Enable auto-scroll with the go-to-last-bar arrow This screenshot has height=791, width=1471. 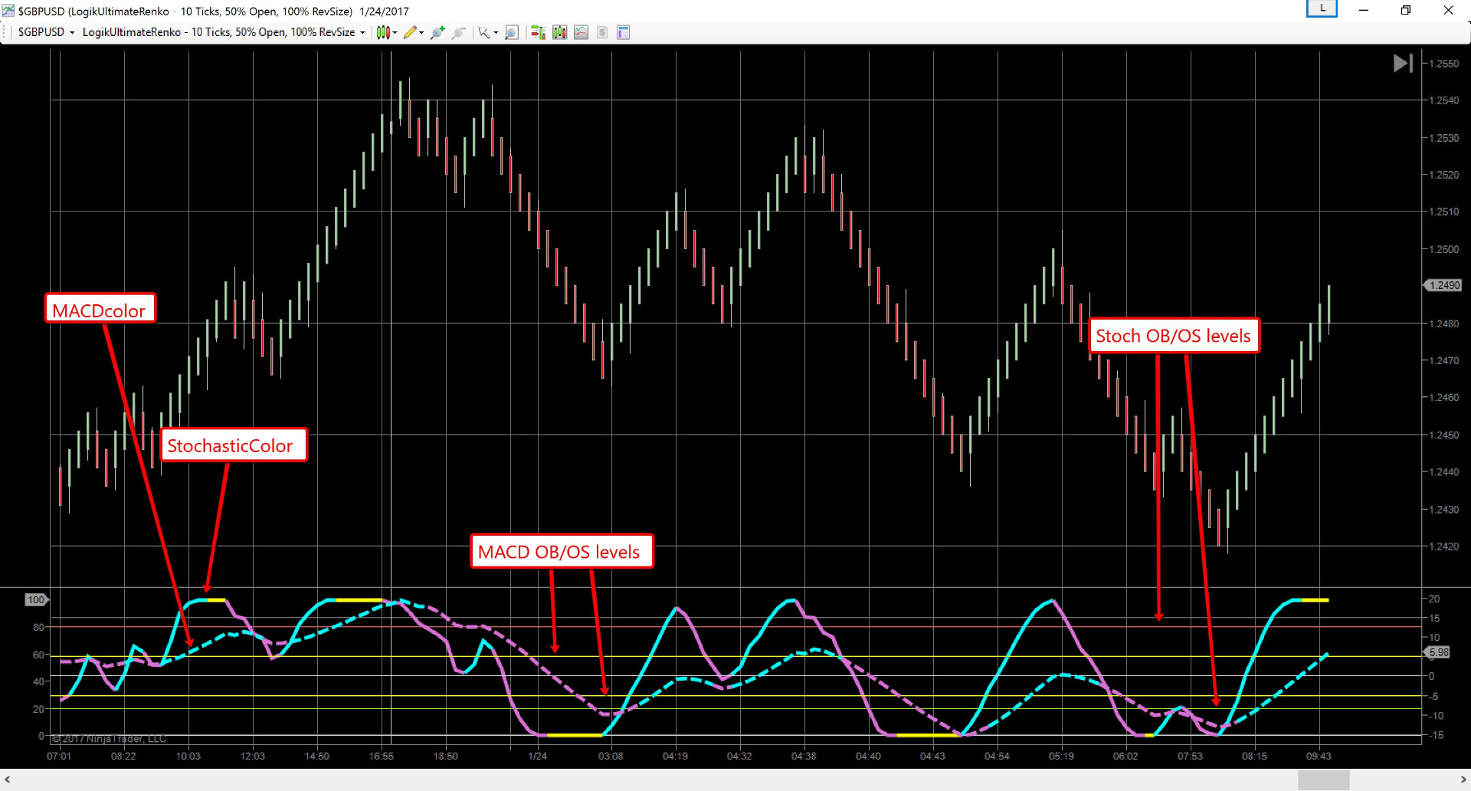tap(1403, 63)
